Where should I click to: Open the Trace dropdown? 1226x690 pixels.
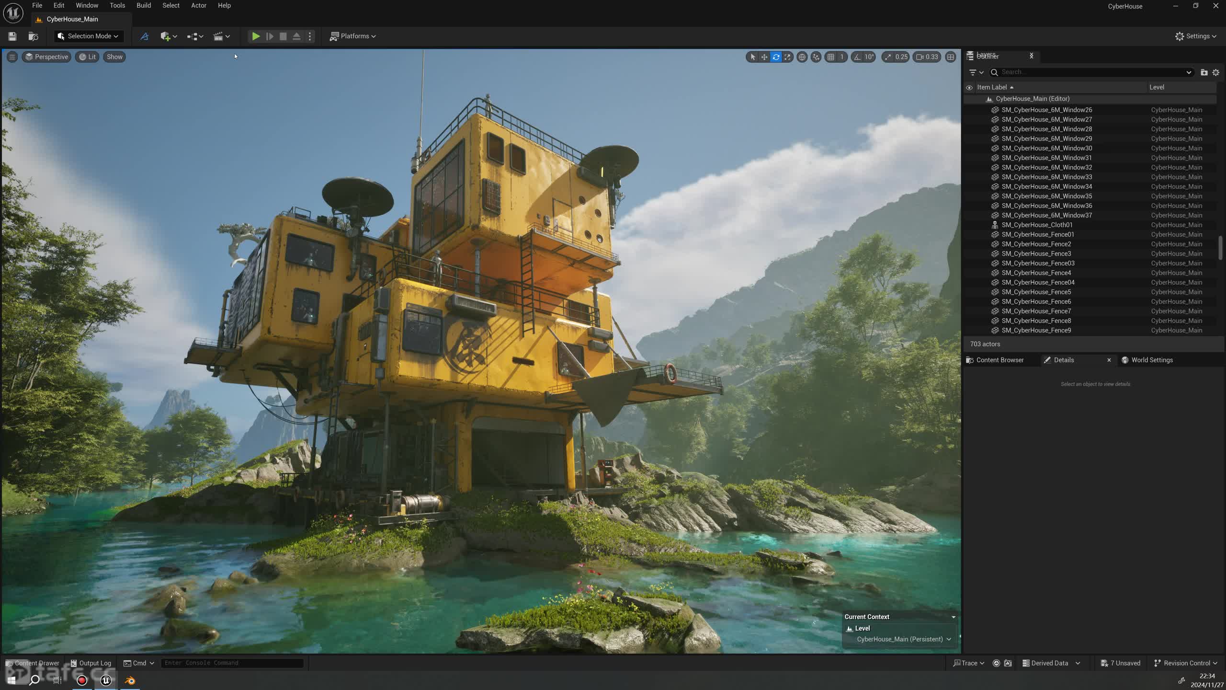[x=969, y=663]
